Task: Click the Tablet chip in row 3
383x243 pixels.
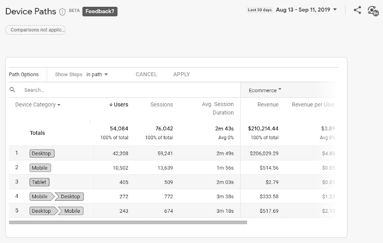Action: tap(39, 182)
